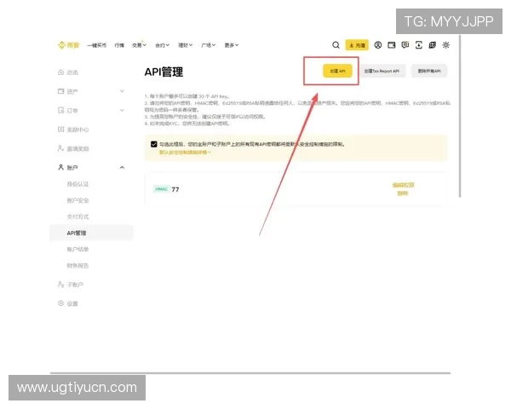Viewport: 511px width, 409px height.
Task: Select API管理 in account submenu
Action: [91, 233]
